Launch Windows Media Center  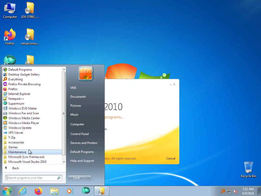point(32,118)
